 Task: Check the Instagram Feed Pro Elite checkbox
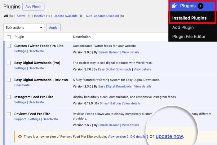pyautogui.click(x=9, y=97)
